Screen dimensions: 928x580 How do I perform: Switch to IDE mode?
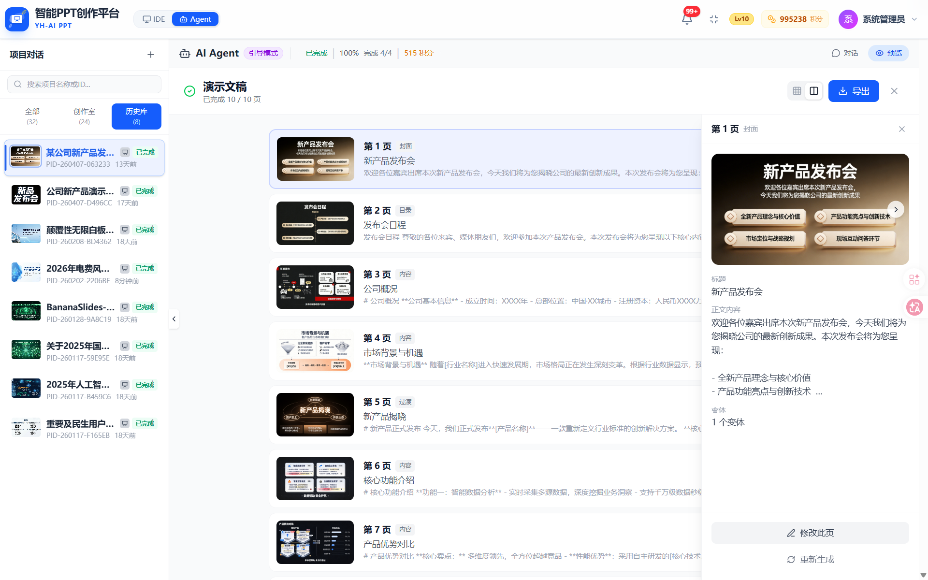click(154, 19)
